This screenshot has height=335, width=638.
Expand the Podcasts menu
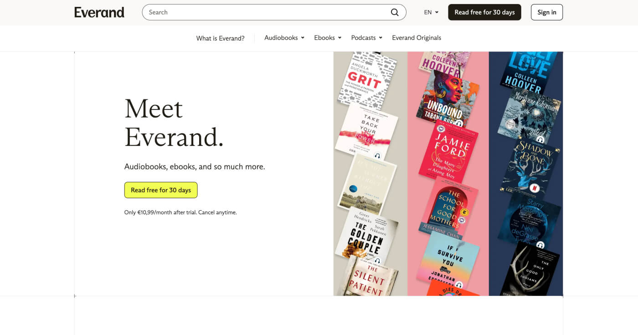click(x=366, y=38)
